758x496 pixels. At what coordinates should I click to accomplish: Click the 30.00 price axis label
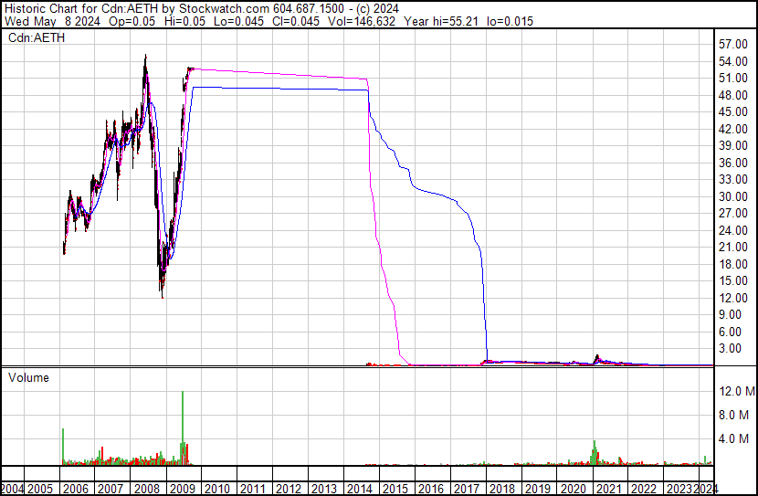tap(732, 196)
